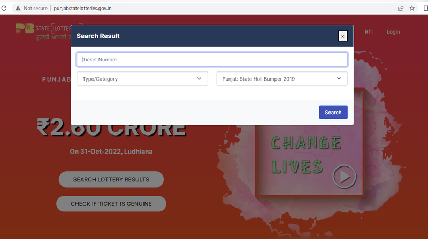Click Search Lottery Results button
The height and width of the screenshot is (239, 428).
pyautogui.click(x=111, y=179)
